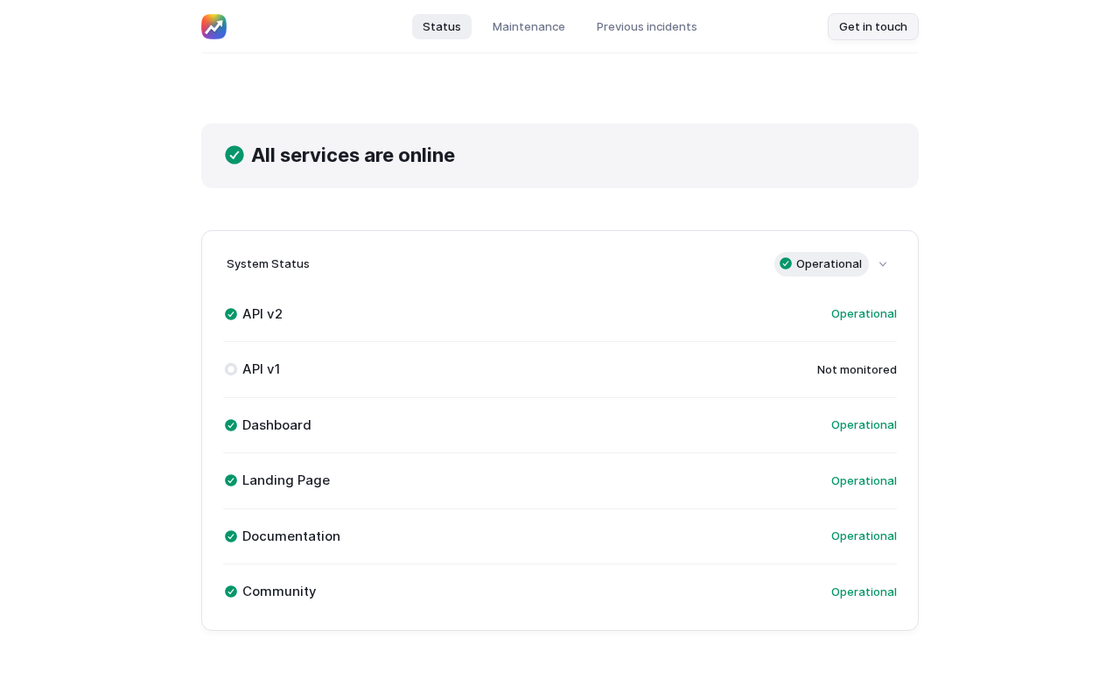
Task: Select the Documentation service row name
Action: click(x=291, y=536)
